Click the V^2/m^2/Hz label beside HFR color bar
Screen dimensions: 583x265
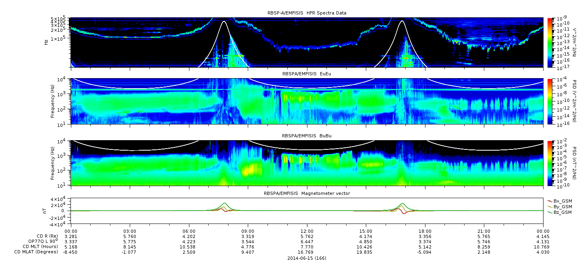(575, 42)
